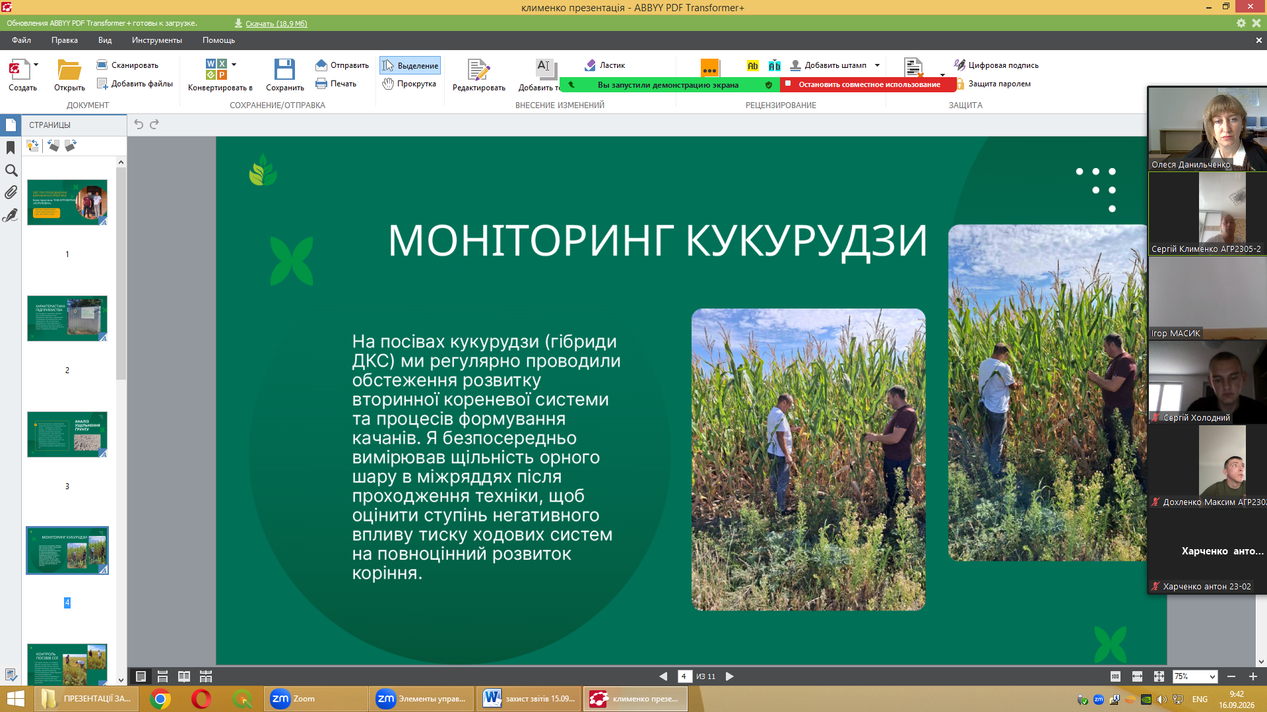Click the Скачать (18,9 Мб) update link

[276, 23]
